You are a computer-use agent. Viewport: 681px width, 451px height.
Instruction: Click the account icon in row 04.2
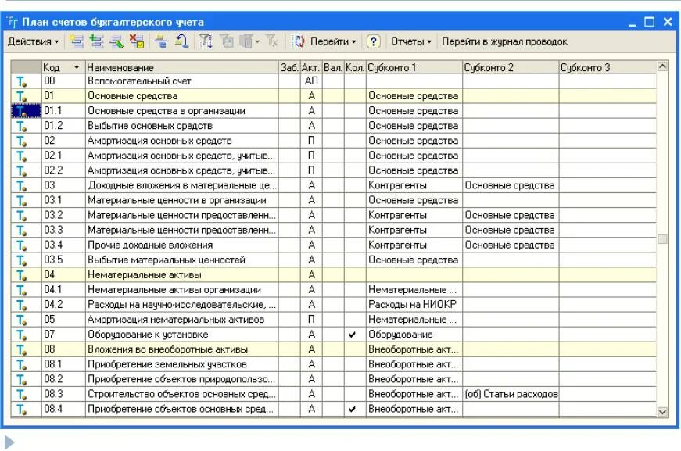(x=21, y=305)
